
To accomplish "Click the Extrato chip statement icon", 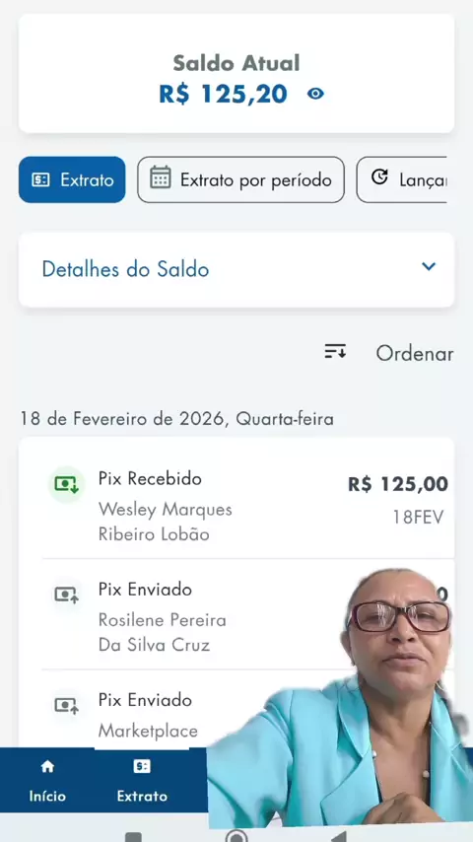I will pyautogui.click(x=40, y=179).
